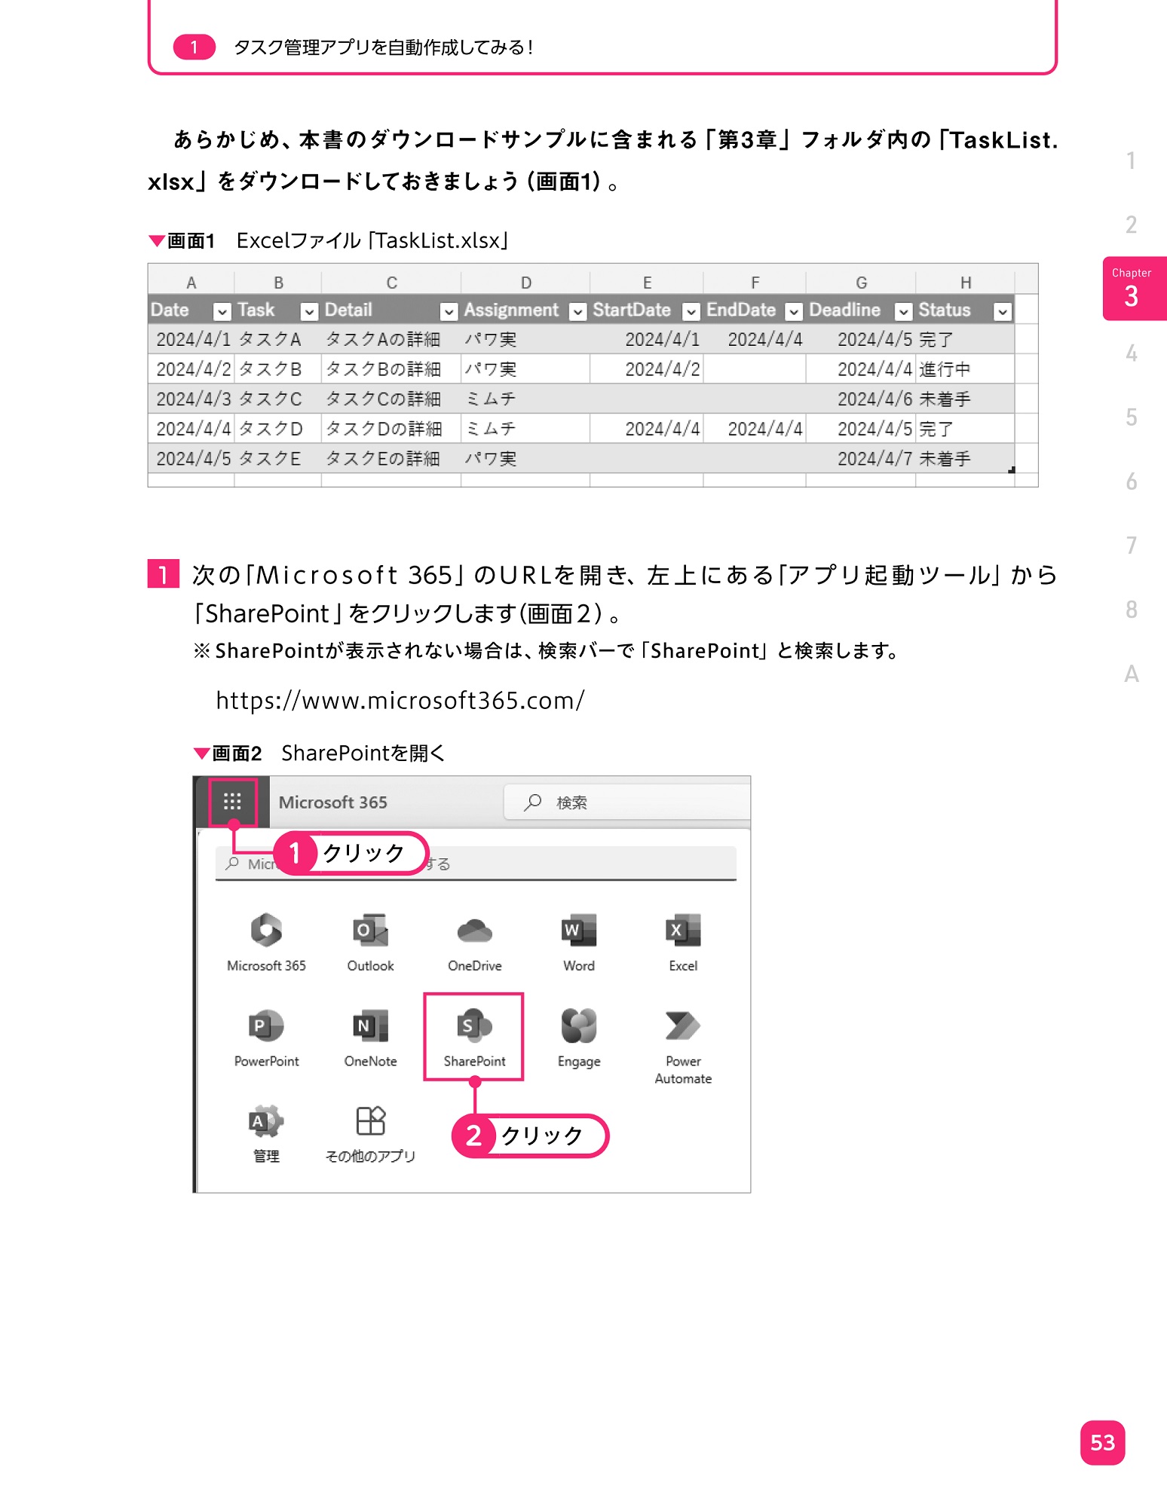
Task: Open the StartDate column filter dropdown
Action: coord(691,311)
